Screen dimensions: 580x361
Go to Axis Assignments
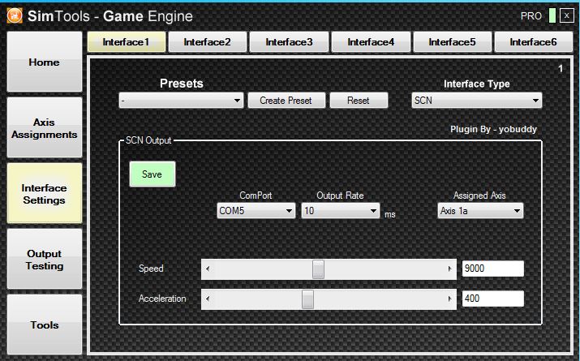coord(44,128)
